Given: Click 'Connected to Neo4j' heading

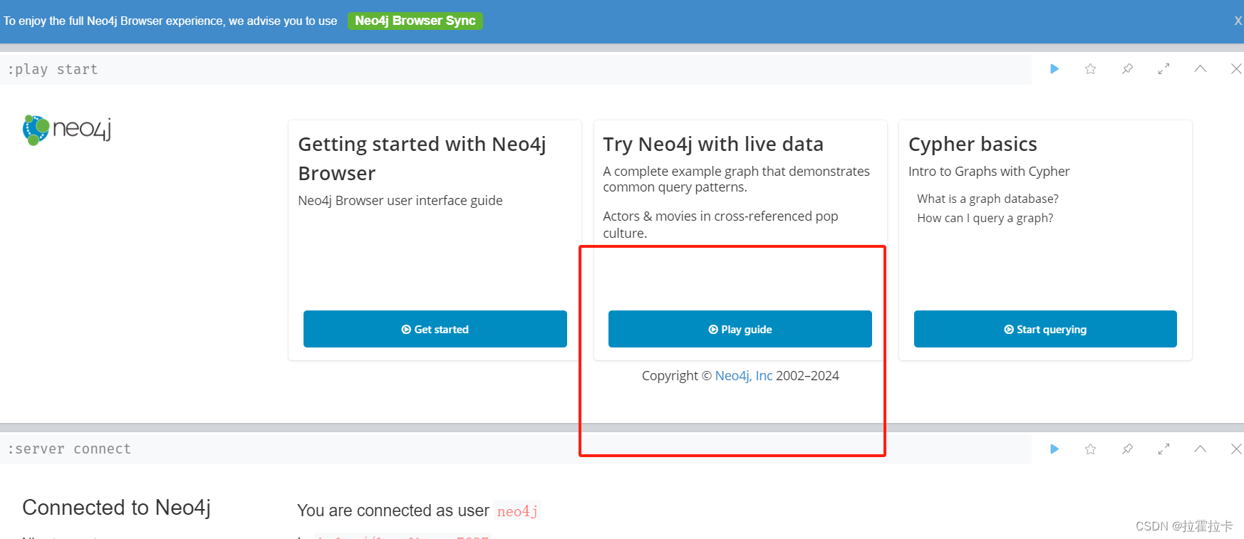Looking at the screenshot, I should coord(117,508).
